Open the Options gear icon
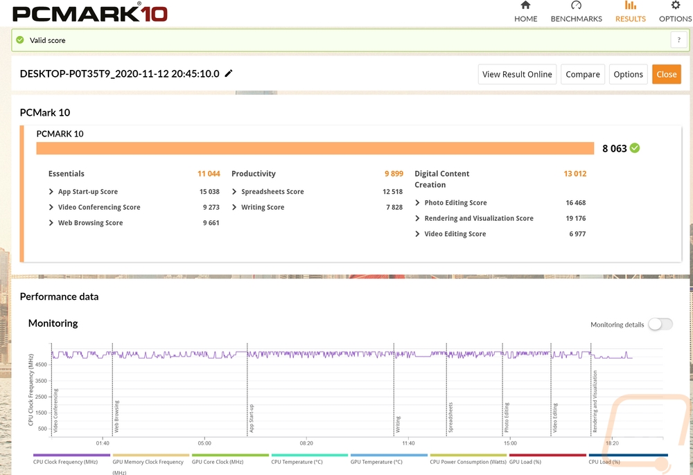Screen dimensions: 693x475 (x=675, y=6)
